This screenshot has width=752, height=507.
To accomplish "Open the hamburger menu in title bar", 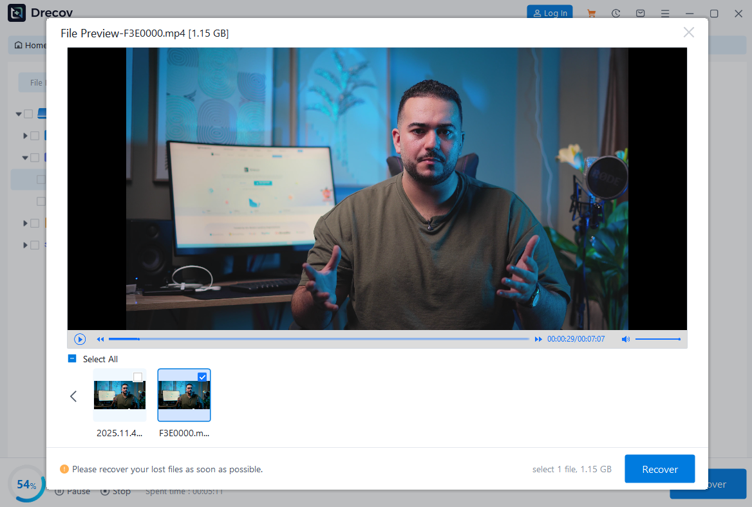I will (x=665, y=14).
